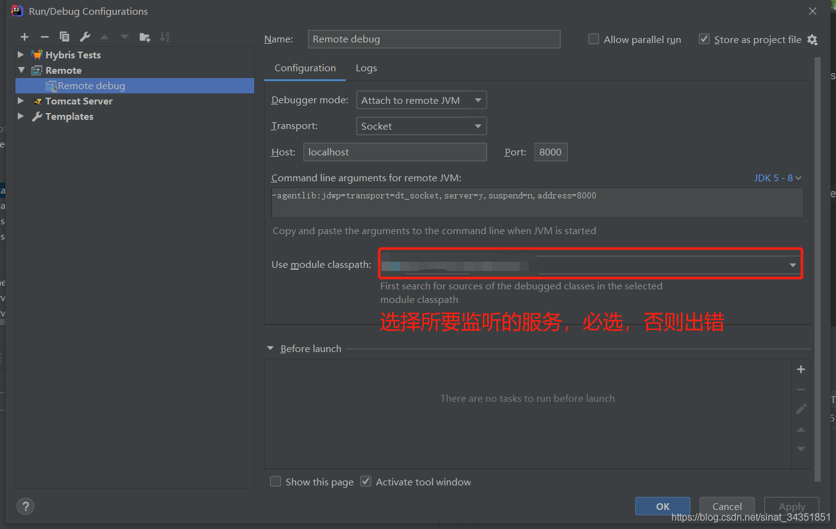Click the Remote folder icon in the tree

coord(37,70)
